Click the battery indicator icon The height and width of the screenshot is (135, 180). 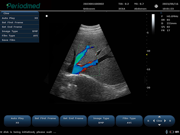pos(172,132)
